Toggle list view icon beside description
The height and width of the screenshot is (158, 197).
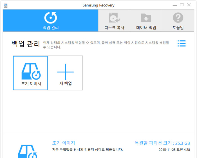click(x=182, y=43)
